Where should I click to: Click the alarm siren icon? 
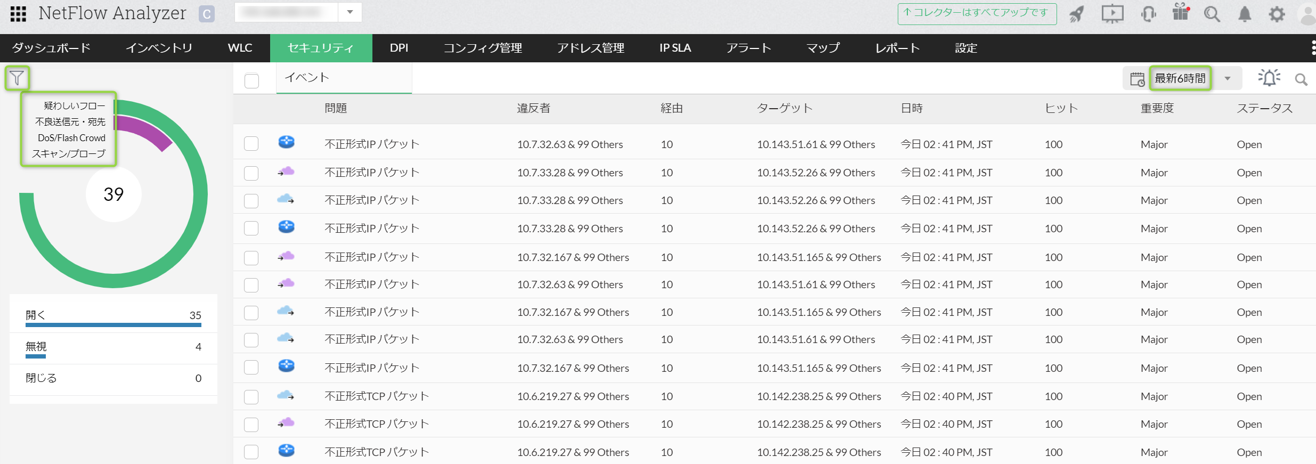[1269, 78]
